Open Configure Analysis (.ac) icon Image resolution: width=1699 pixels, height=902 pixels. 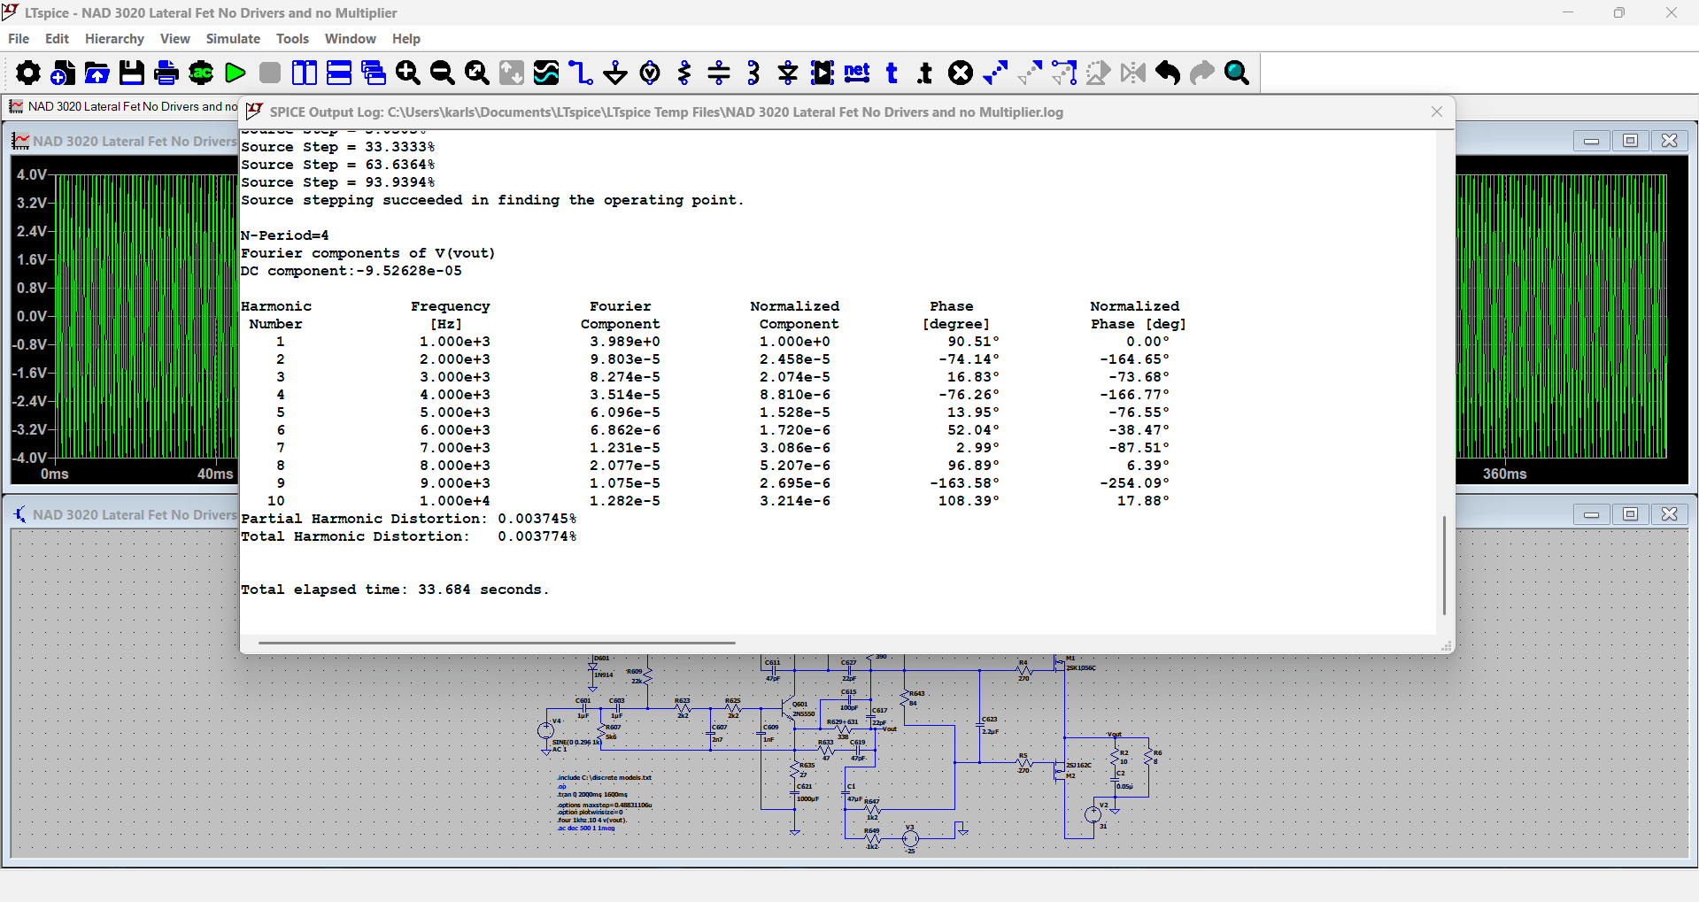point(201,73)
